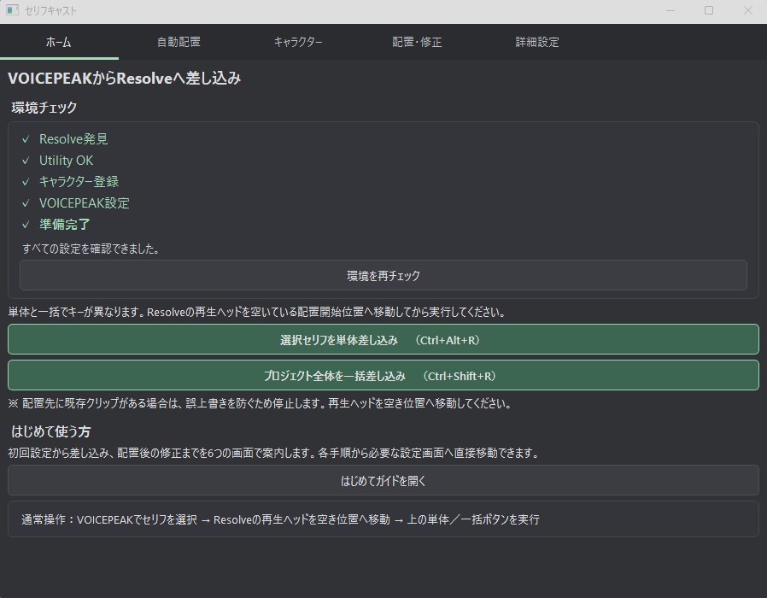Open the はじめてガイドを開く button
The image size is (767, 598).
pos(383,481)
